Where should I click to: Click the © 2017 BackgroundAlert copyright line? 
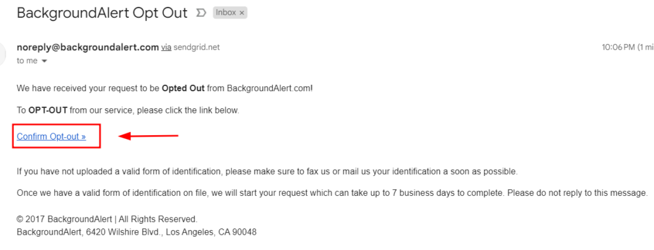point(107,219)
